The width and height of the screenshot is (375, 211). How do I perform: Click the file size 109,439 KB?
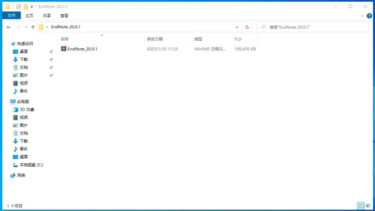pos(245,49)
